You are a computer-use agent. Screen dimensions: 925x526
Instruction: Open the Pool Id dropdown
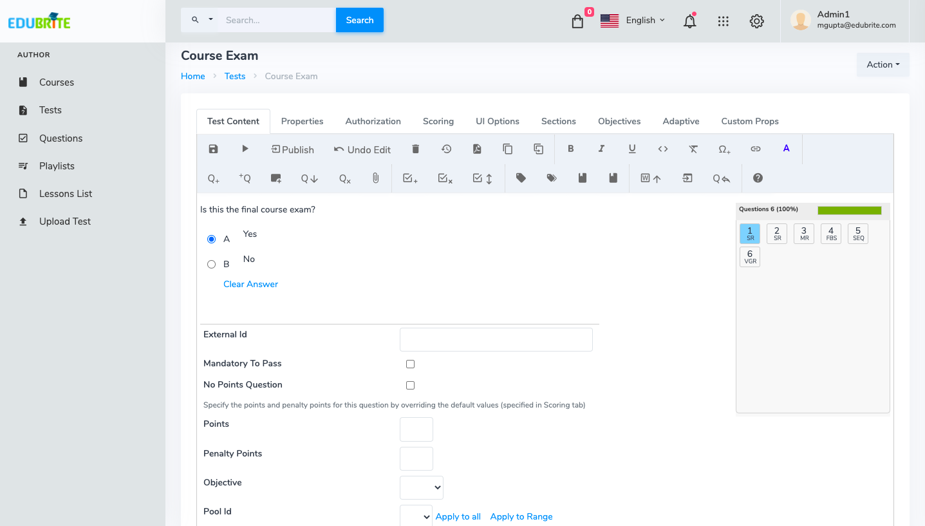416,516
